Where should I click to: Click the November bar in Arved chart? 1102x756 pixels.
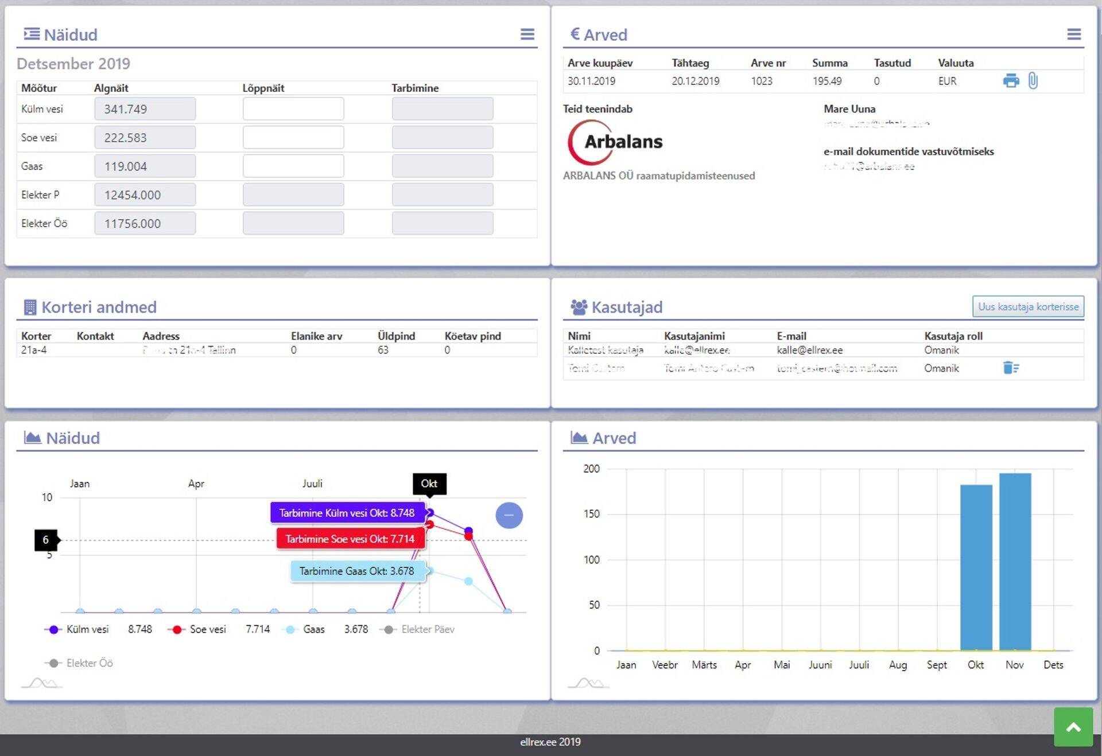click(1014, 562)
